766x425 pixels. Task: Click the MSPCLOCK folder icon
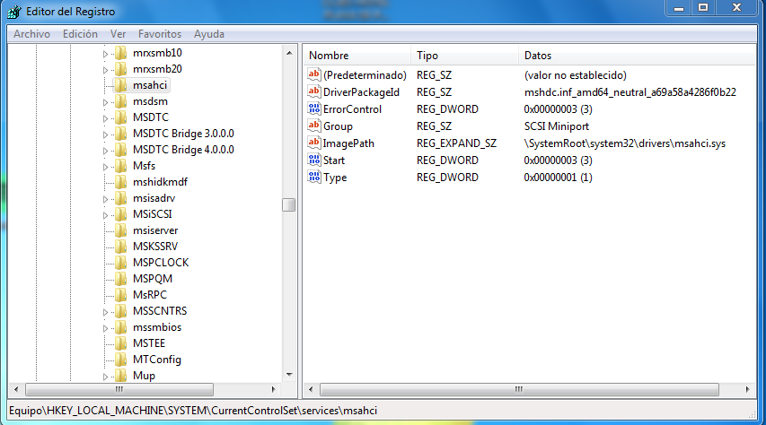(121, 262)
